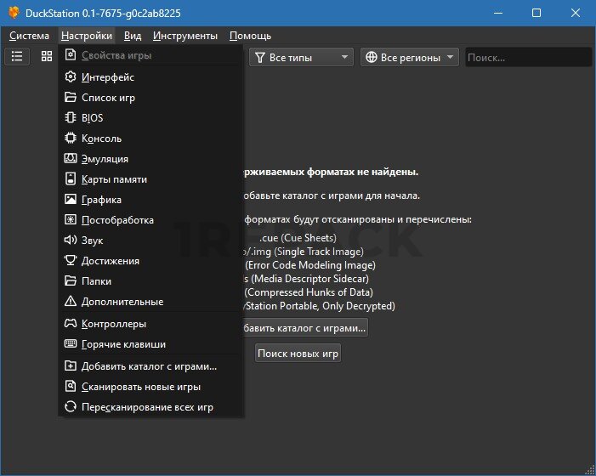Expand the Все типы filter dropdown
This screenshot has height=476, width=596.
[x=301, y=58]
